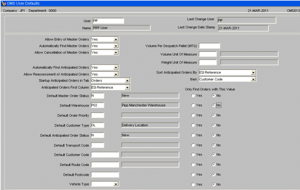Select Yes for Default Customer Type

coord(193,125)
